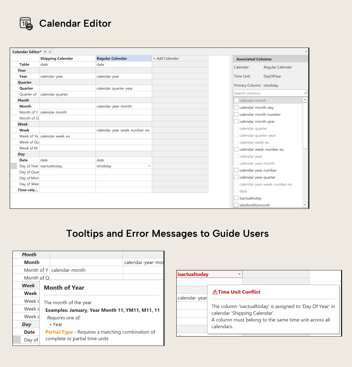This screenshot has height=367, width=352.
Task: Click the row selector beside Day of Year
Action: (13, 166)
